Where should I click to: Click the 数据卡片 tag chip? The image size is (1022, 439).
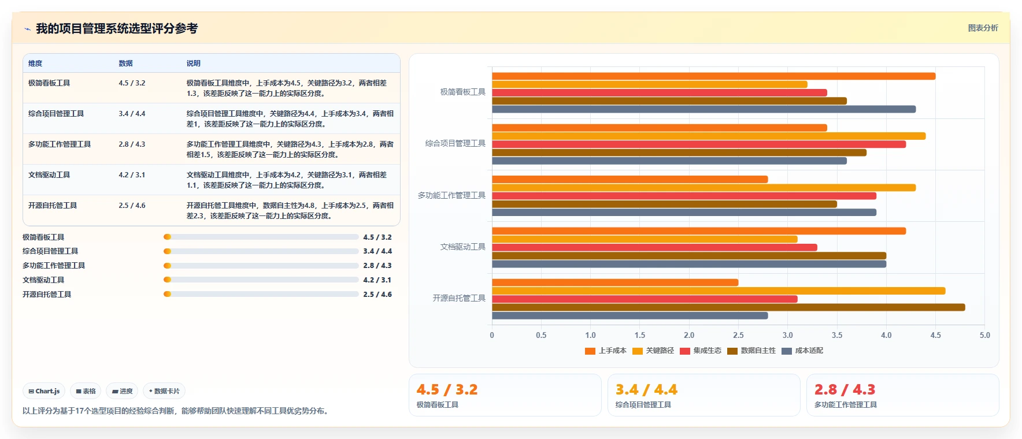pos(164,391)
